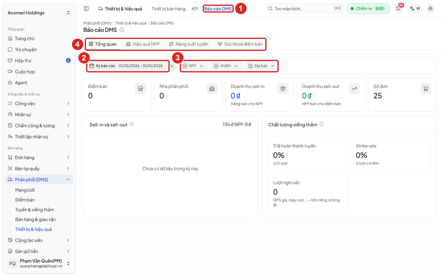
Task: Open Cuộc họp meetings
Action: click(39, 72)
